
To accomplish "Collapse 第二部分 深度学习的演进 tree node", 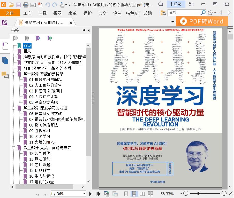I will (x=14, y=108).
